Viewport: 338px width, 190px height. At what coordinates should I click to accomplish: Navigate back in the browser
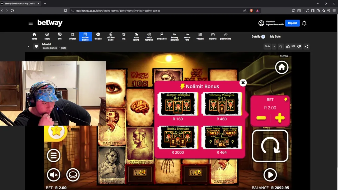[2, 11]
